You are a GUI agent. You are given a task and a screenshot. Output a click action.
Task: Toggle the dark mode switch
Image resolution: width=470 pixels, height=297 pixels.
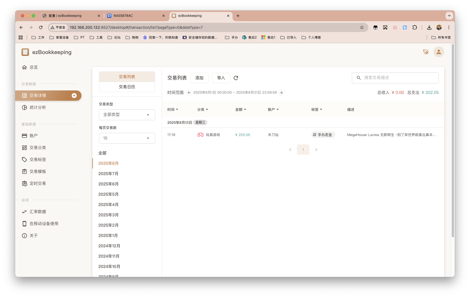pyautogui.click(x=426, y=52)
